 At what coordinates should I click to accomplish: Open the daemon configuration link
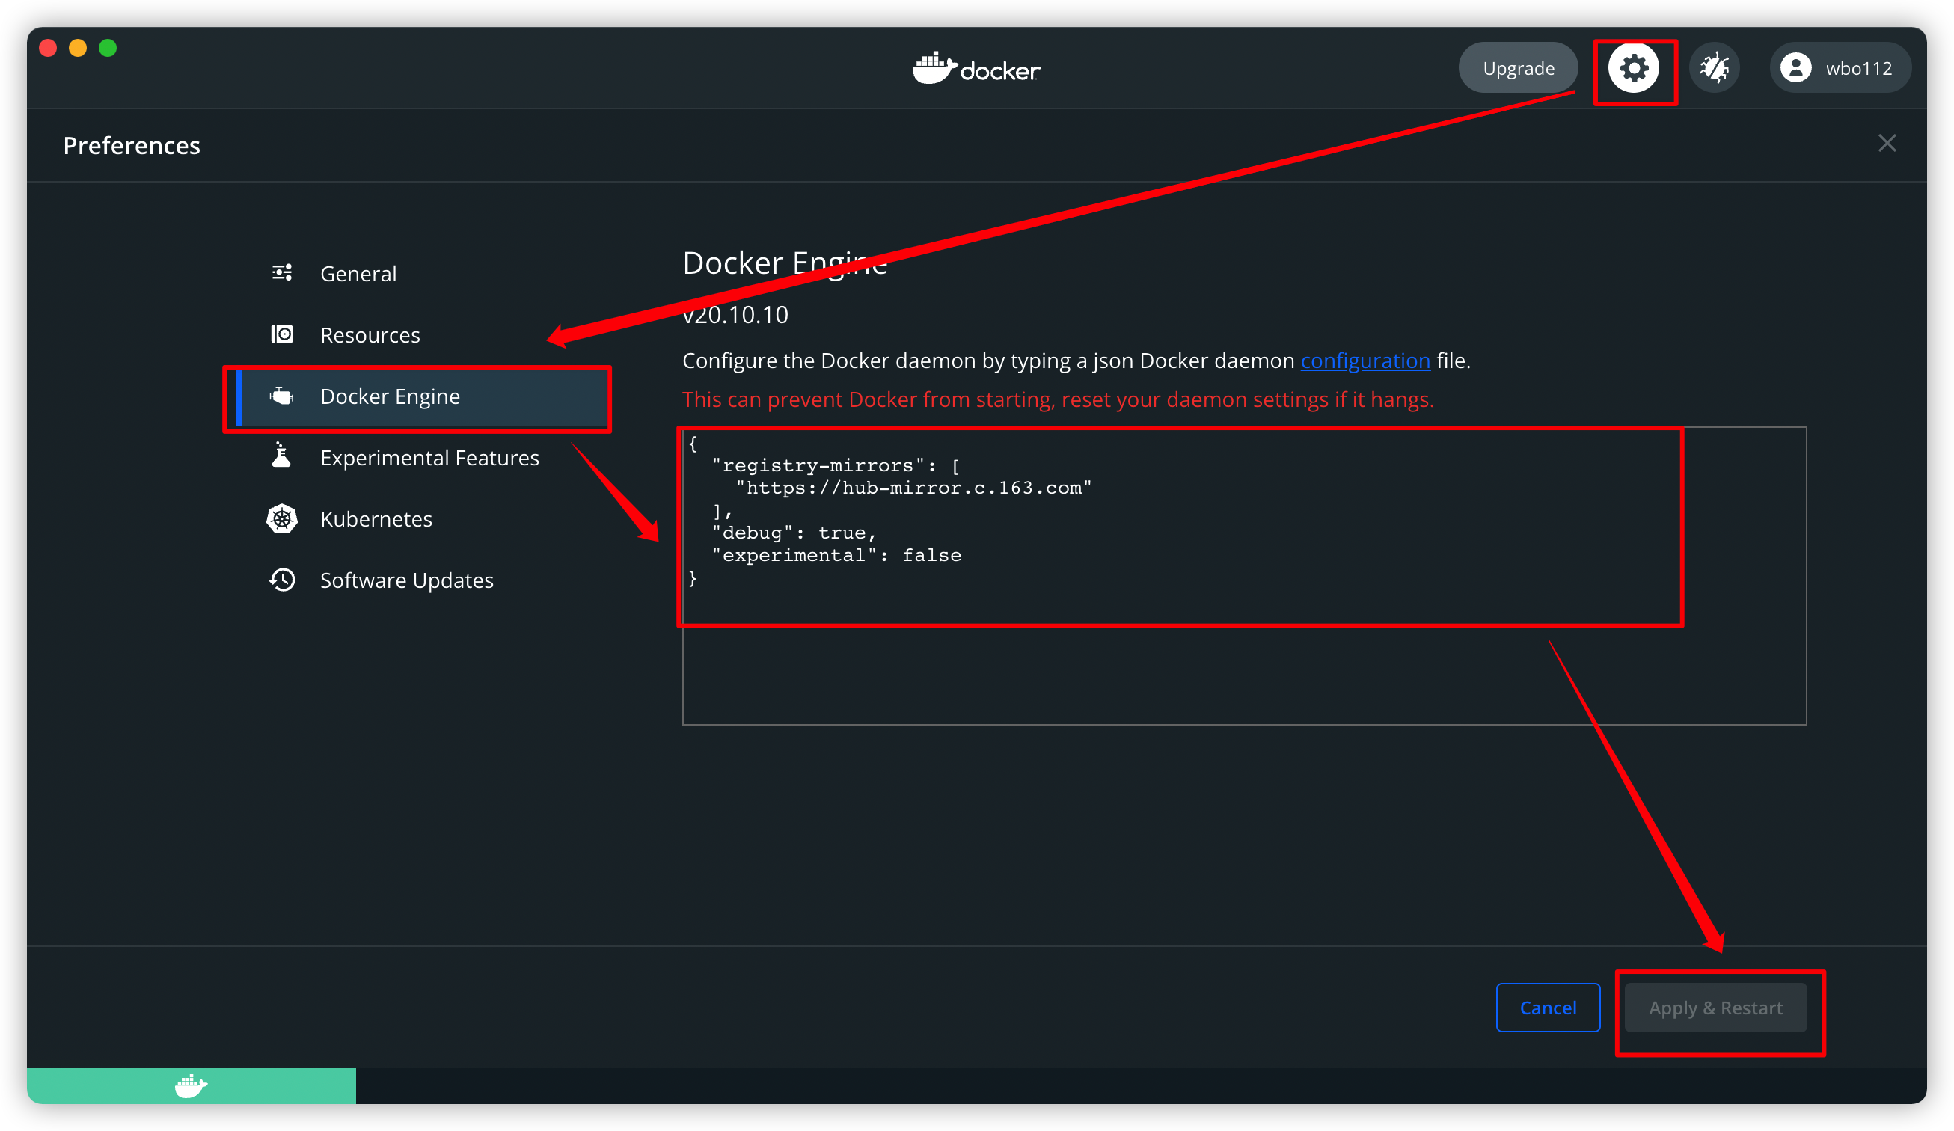point(1365,361)
